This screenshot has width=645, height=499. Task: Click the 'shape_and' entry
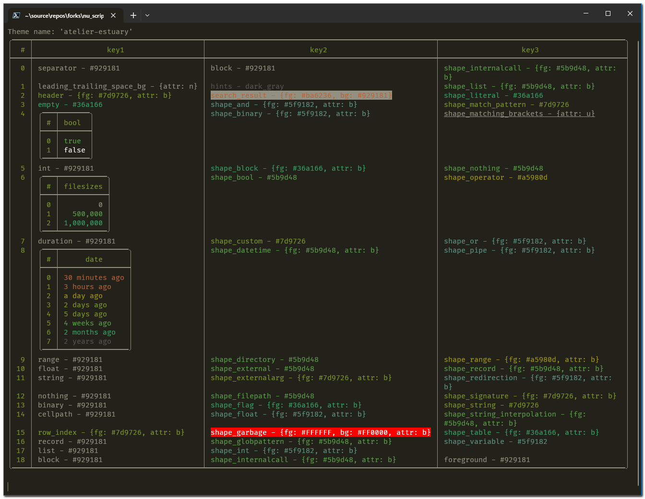[x=284, y=104]
